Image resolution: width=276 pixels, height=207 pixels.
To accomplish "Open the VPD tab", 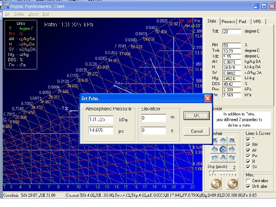I will pos(256,21).
